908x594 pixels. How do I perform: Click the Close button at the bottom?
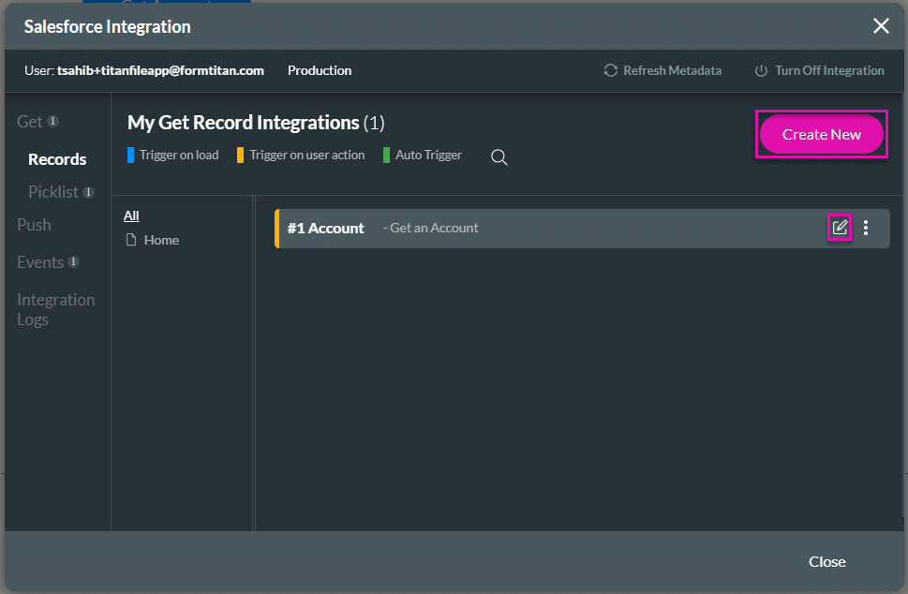click(x=826, y=562)
